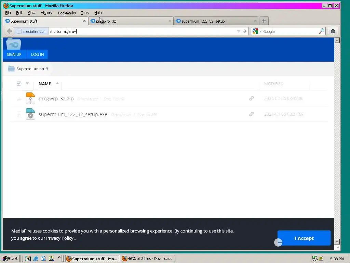Click the Start button
Screen dimensions: 350x263
[x=10, y=259]
